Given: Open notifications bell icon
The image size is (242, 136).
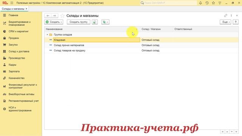Looking at the screenshot, I should click(x=200, y=3).
